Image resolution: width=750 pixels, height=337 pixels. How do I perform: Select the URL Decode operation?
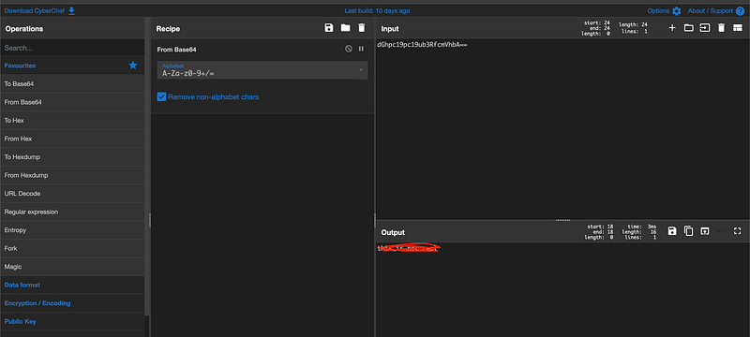point(72,194)
